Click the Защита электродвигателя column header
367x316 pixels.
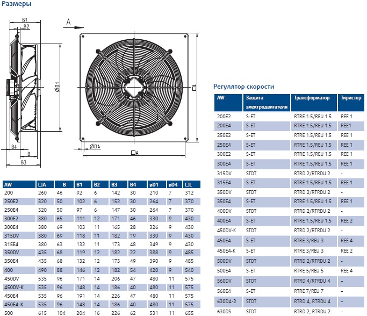click(x=267, y=103)
